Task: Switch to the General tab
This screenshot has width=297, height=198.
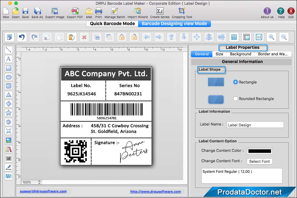Action: click(202, 54)
